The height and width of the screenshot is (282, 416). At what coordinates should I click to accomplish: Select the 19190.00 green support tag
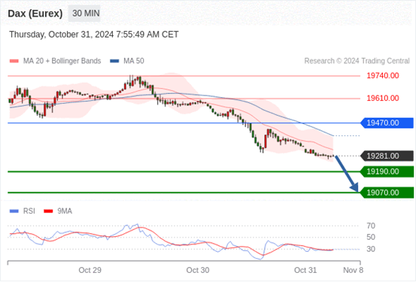tap(387, 171)
